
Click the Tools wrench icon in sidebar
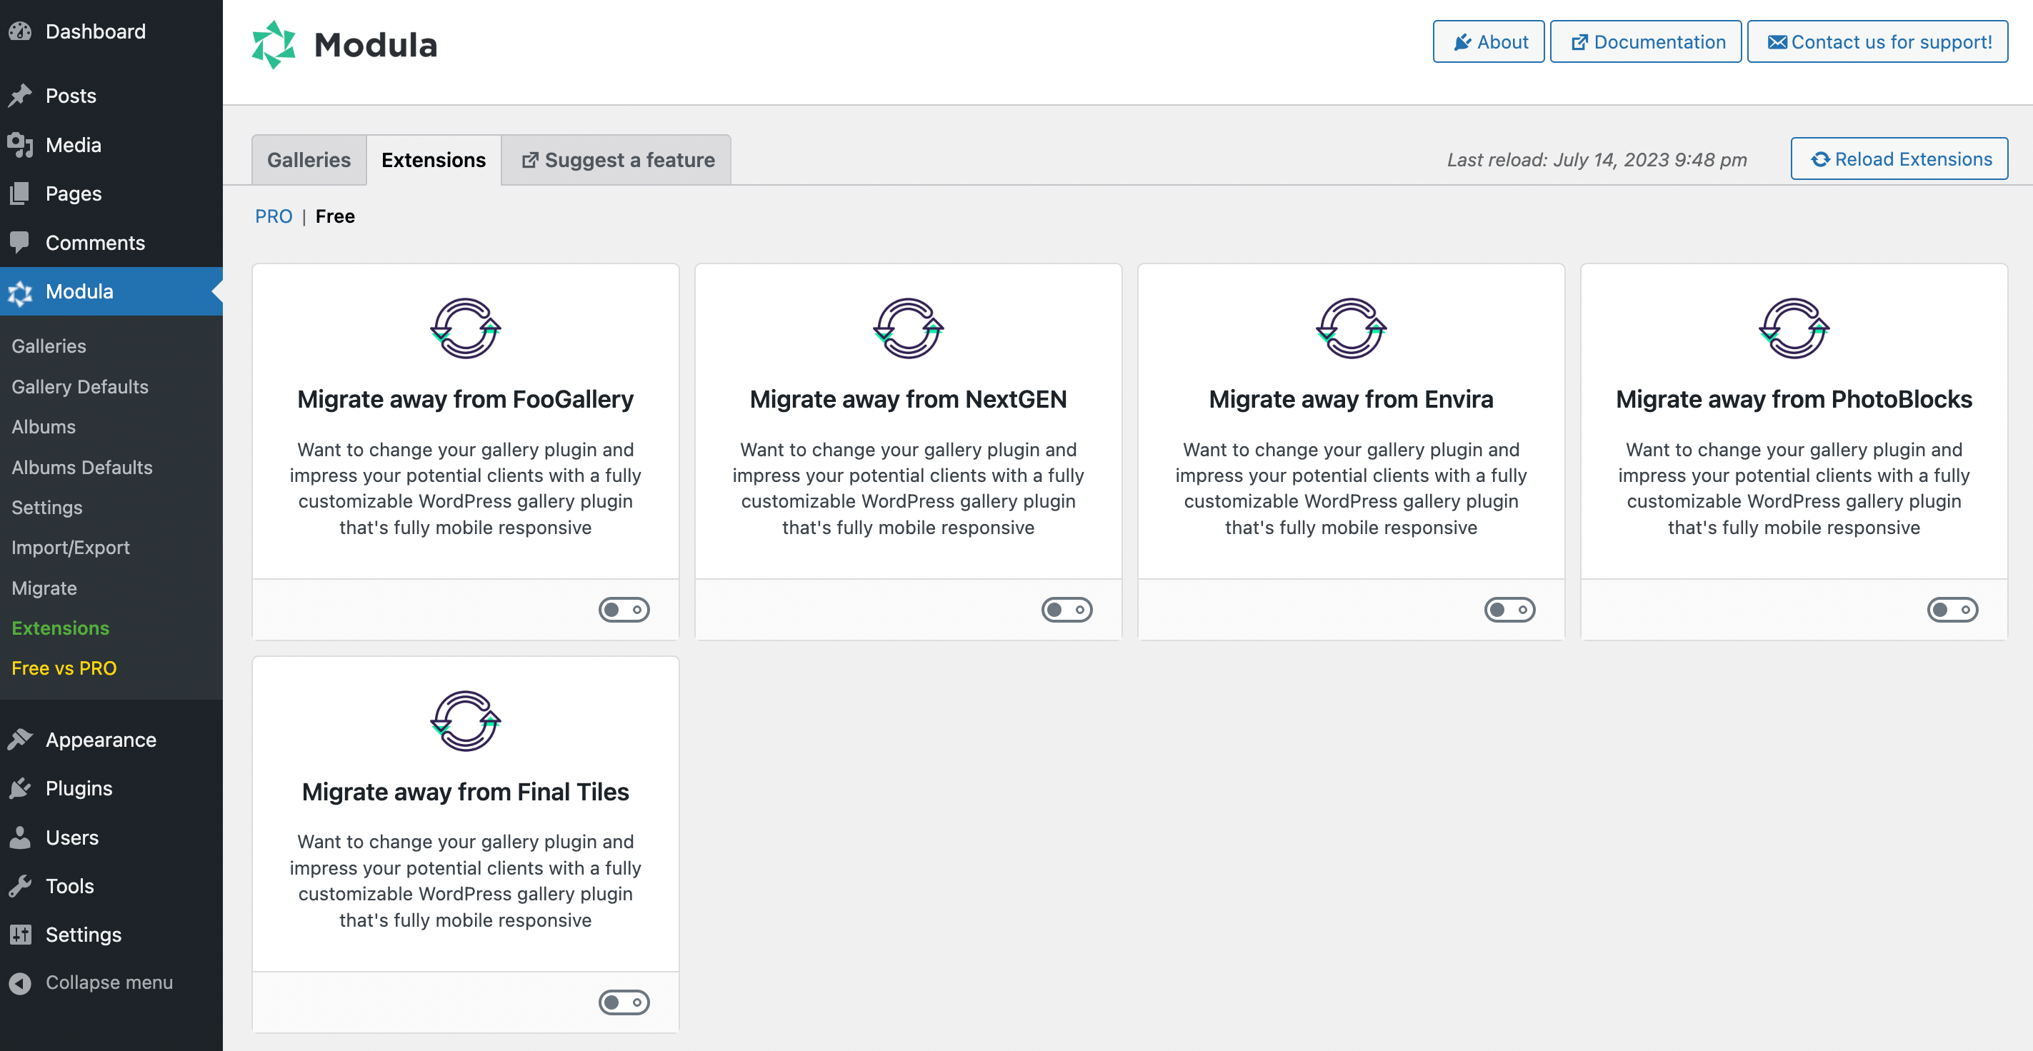click(x=21, y=886)
